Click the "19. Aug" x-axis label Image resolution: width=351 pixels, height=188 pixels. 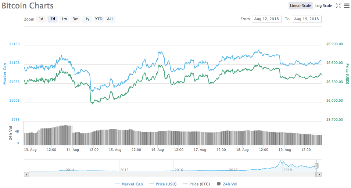[285, 150]
